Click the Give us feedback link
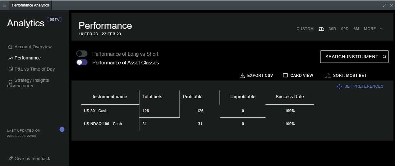This screenshot has height=166, width=395. coord(32,159)
